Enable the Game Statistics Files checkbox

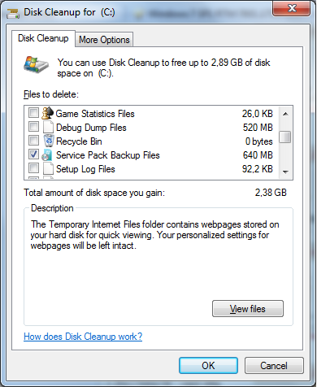click(33, 112)
